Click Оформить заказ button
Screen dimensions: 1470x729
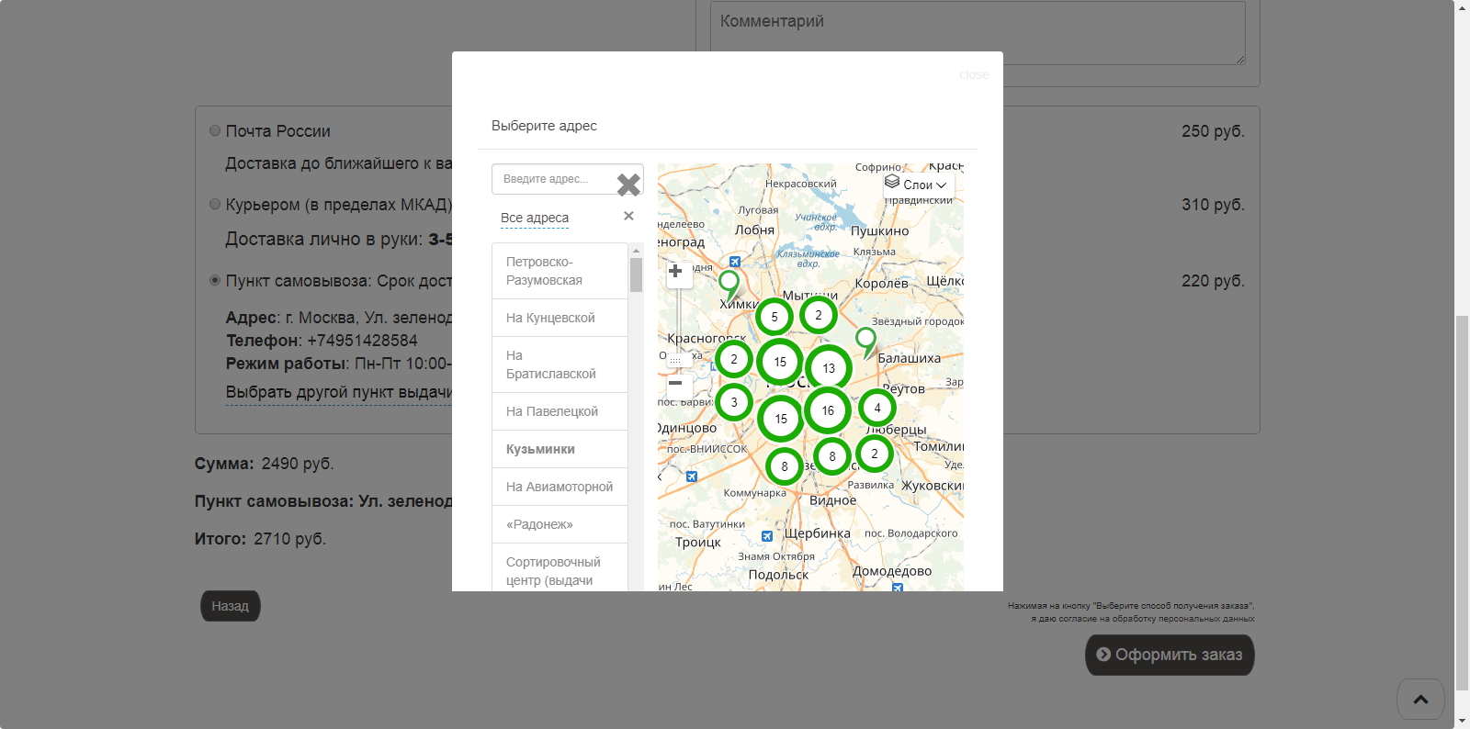[1170, 655]
